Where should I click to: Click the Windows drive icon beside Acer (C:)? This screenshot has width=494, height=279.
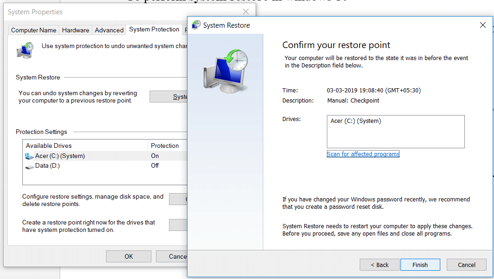[30, 156]
